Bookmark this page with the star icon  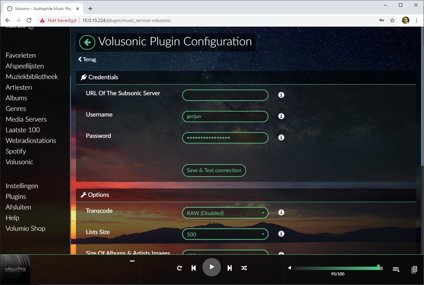pyautogui.click(x=392, y=20)
